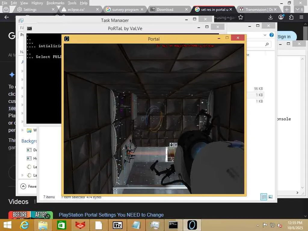
Task: Open the Firefox Bookmarks menu
Action: point(55,3)
